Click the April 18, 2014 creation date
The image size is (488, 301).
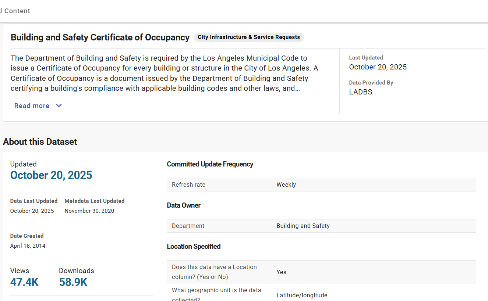pos(28,246)
